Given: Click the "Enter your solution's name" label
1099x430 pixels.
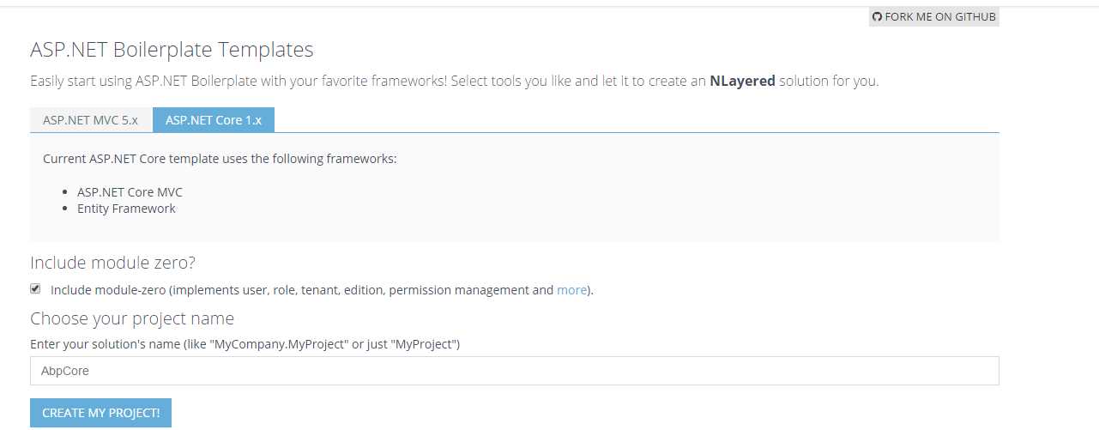Looking at the screenshot, I should pyautogui.click(x=245, y=344).
